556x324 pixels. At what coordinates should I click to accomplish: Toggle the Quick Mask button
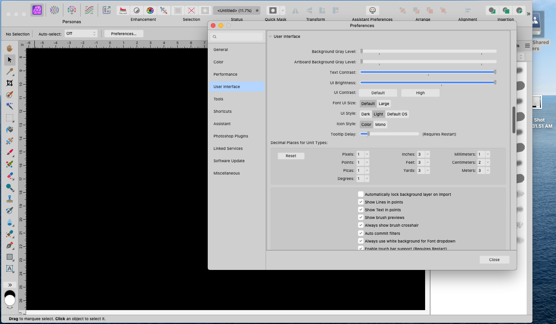pos(273,10)
